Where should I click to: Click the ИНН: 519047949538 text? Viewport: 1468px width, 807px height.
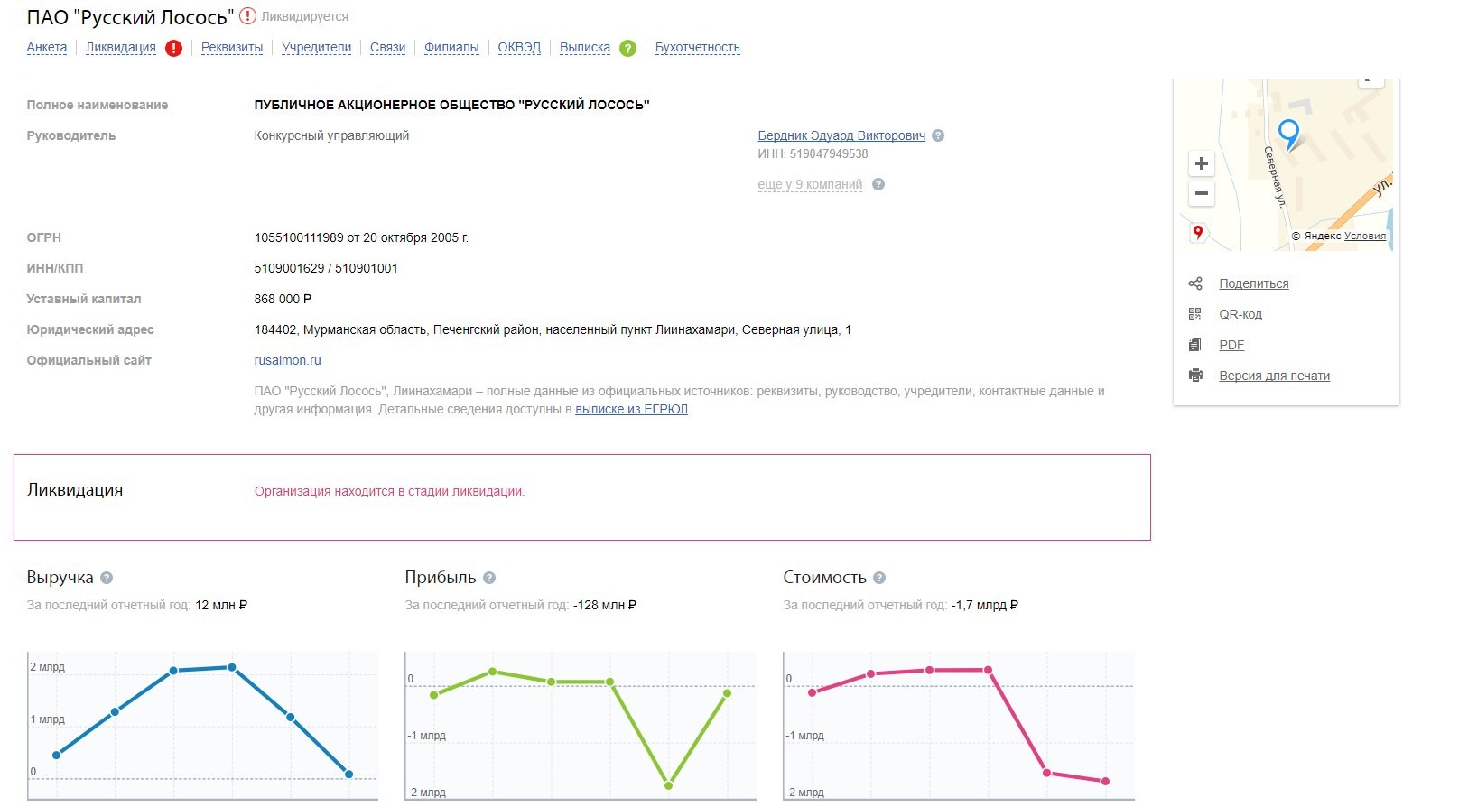point(813,154)
